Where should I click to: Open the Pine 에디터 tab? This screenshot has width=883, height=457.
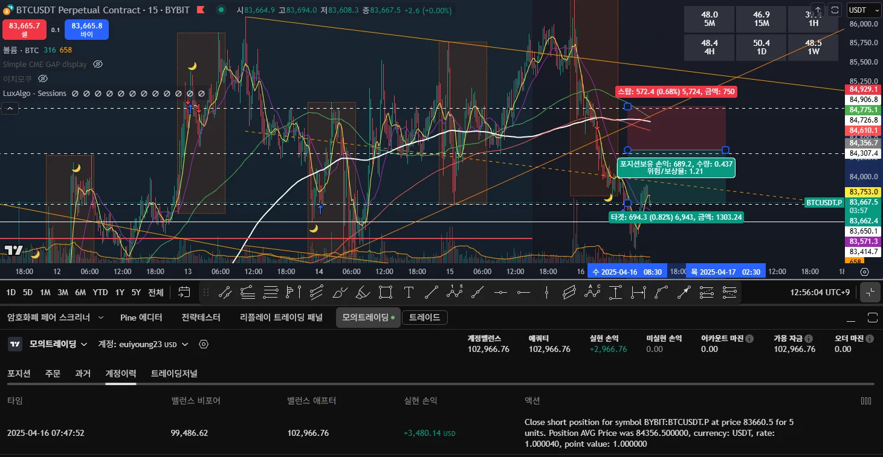[x=141, y=317]
